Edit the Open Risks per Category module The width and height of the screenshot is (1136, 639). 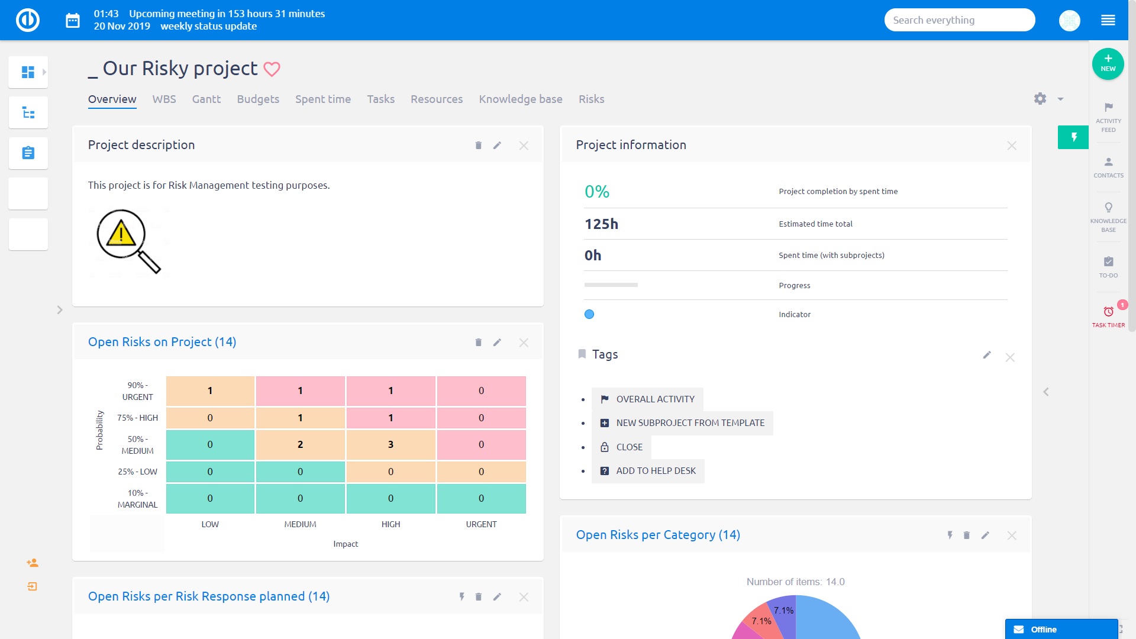985,535
